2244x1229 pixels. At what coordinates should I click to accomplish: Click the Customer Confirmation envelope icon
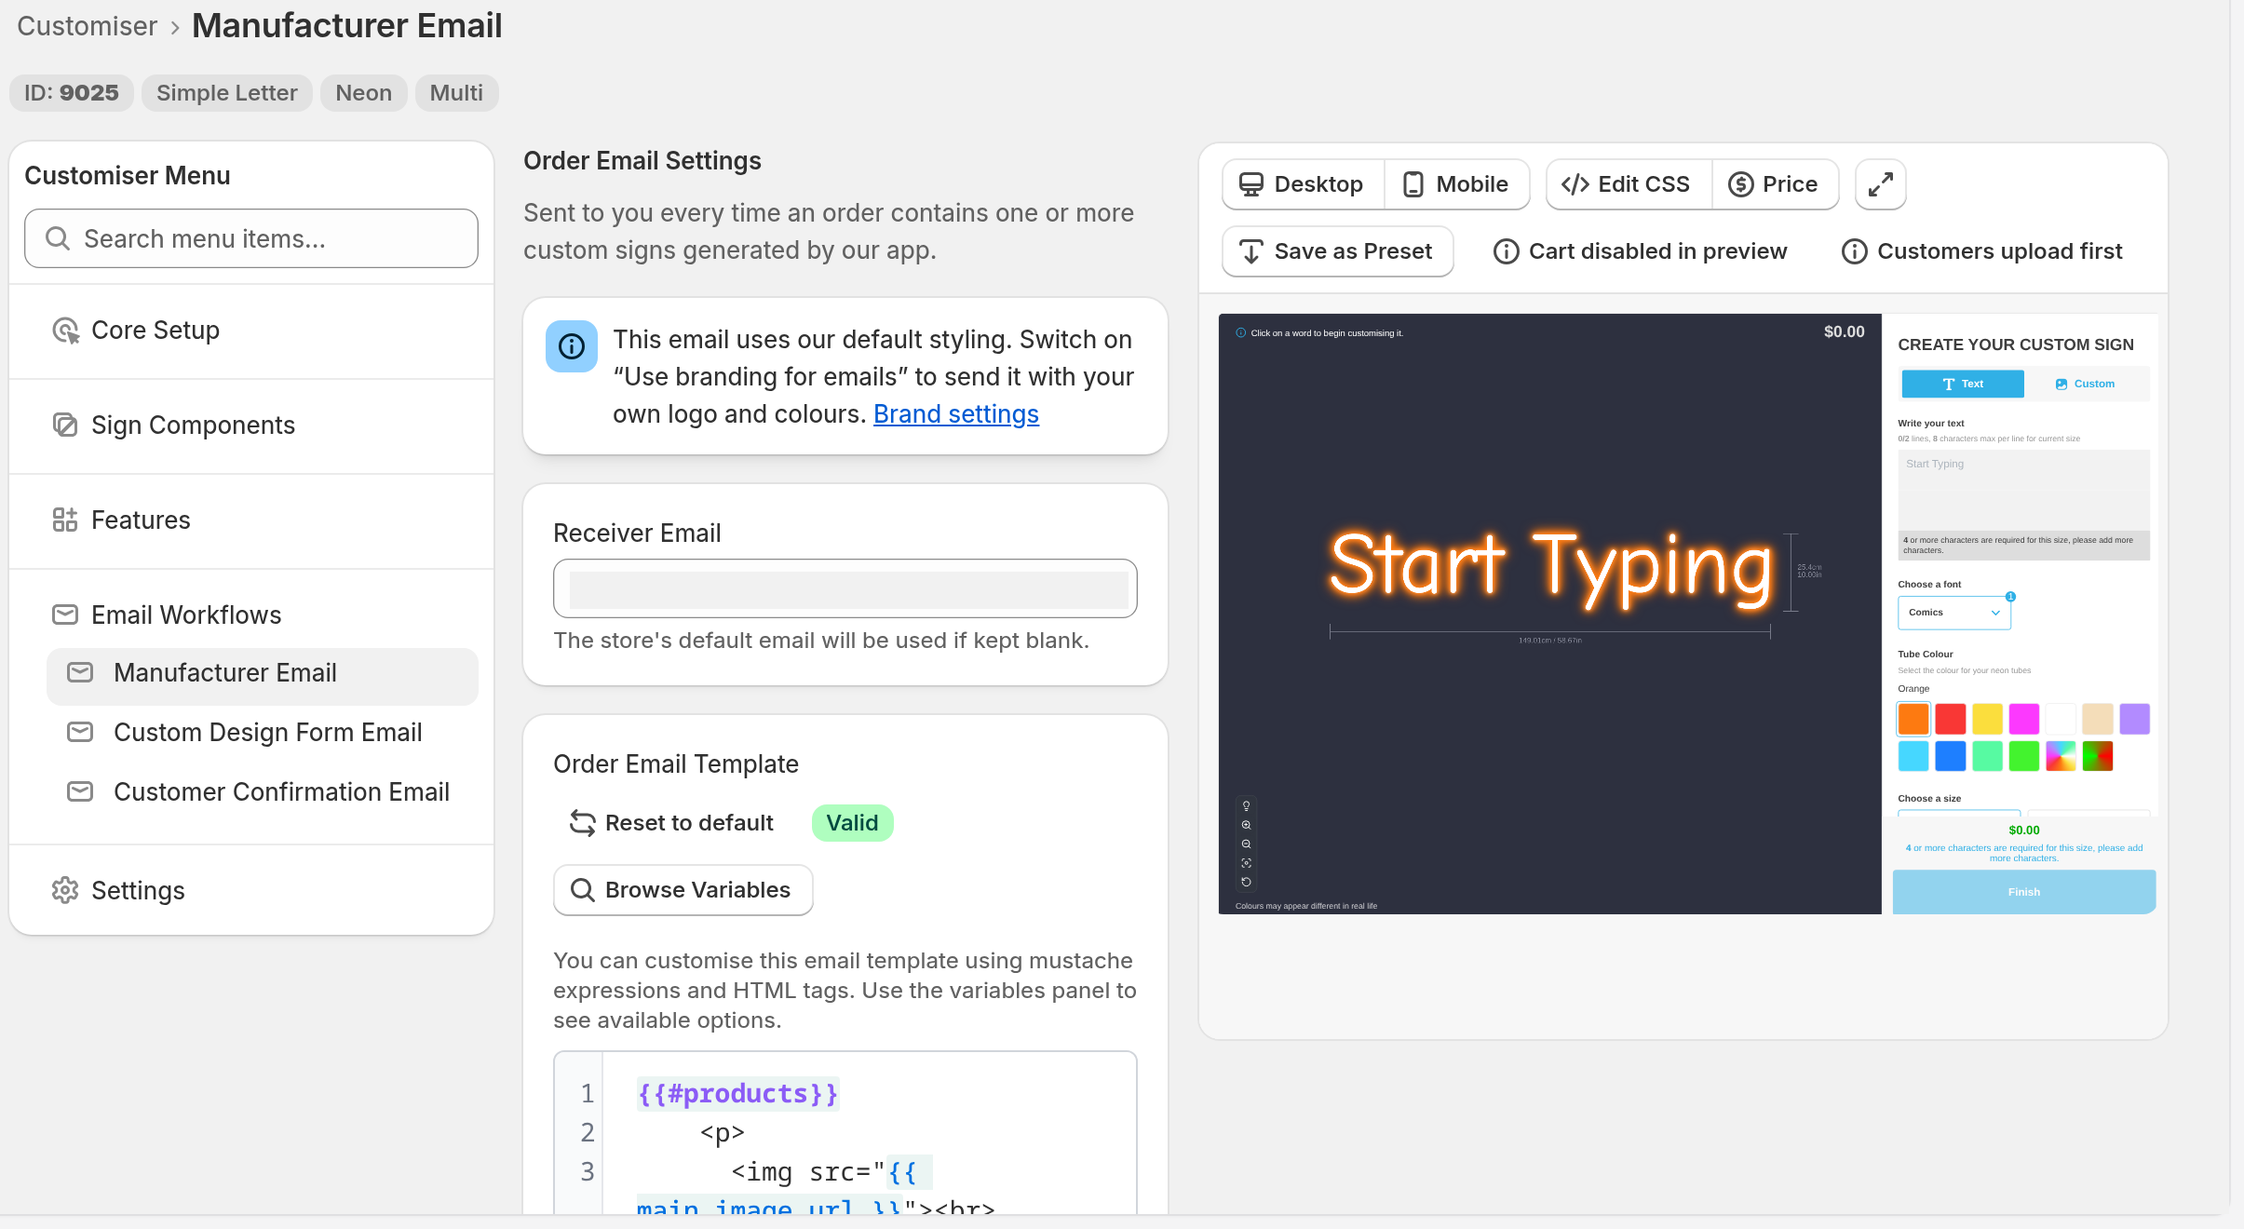80,792
